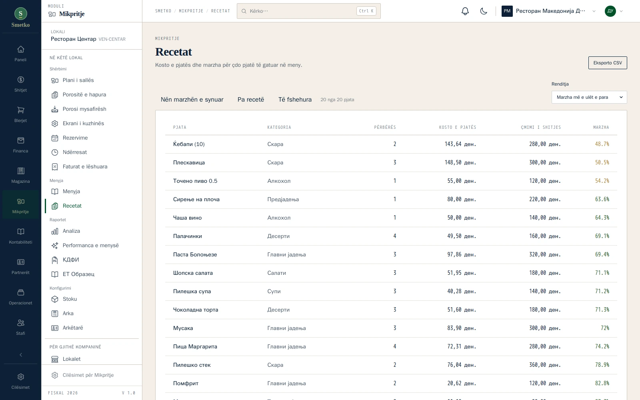
Task: Open location selector Ресторан Центар
Action: [92, 36]
